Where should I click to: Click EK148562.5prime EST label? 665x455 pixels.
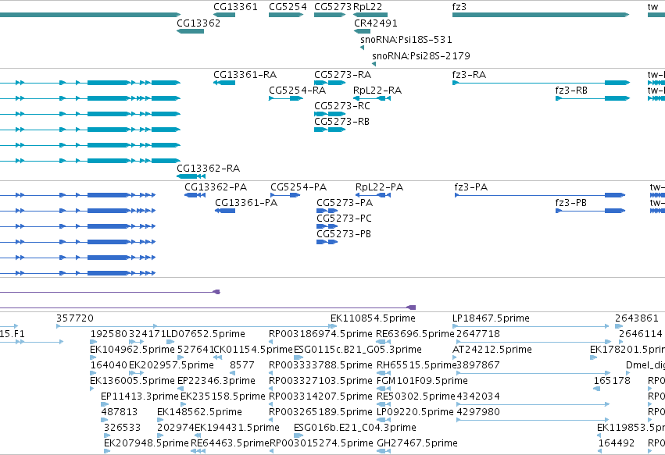pos(199,412)
